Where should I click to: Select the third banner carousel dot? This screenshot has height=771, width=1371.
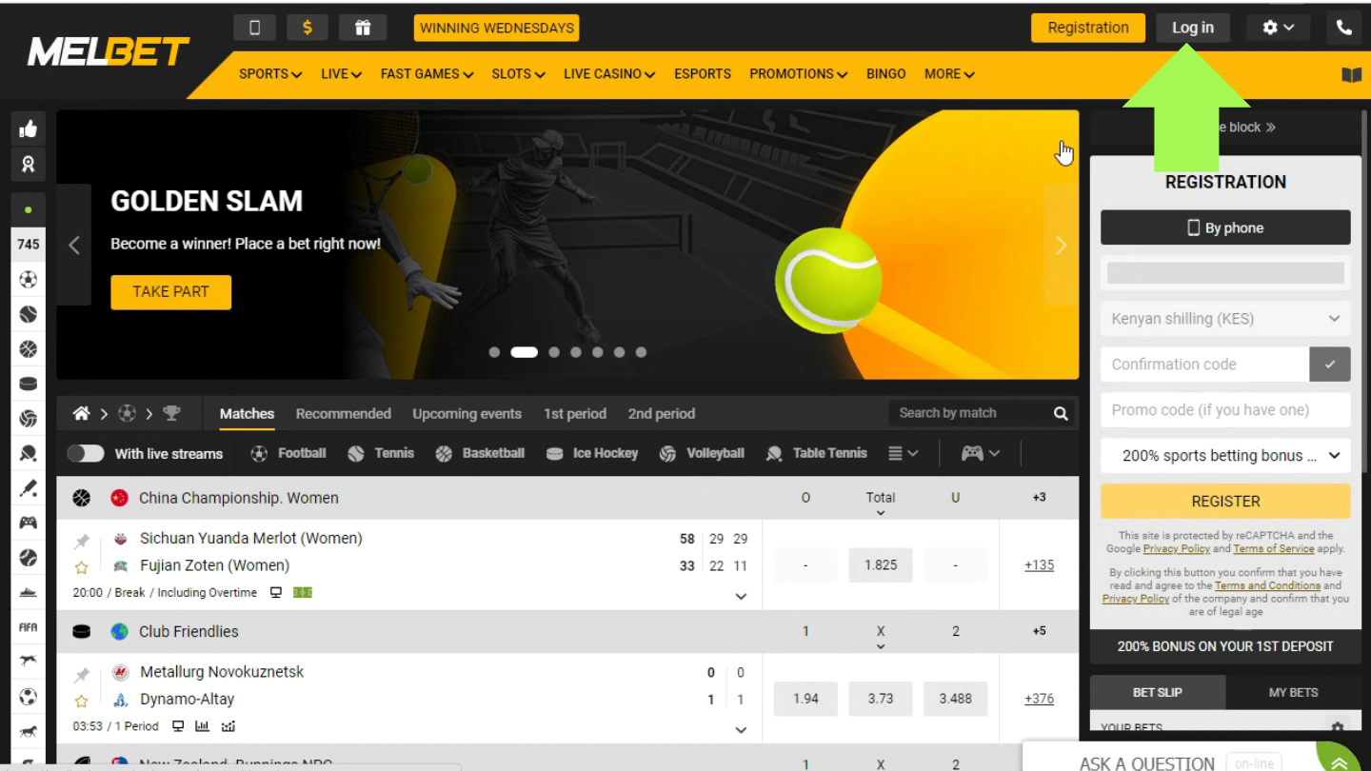click(x=554, y=352)
